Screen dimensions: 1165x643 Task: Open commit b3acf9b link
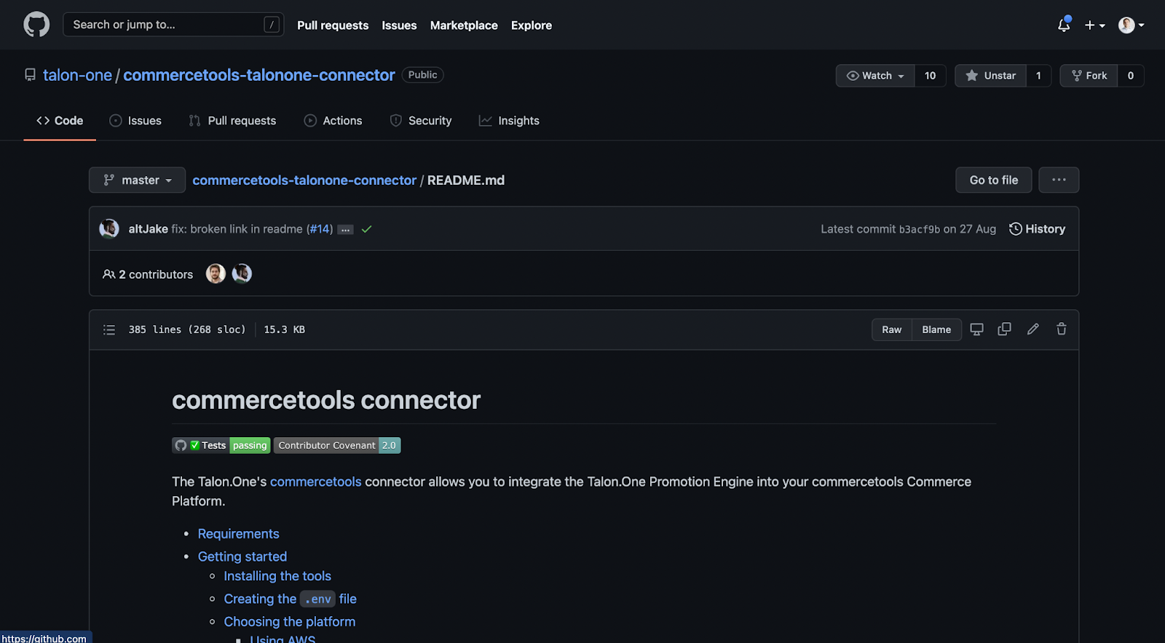pyautogui.click(x=920, y=229)
